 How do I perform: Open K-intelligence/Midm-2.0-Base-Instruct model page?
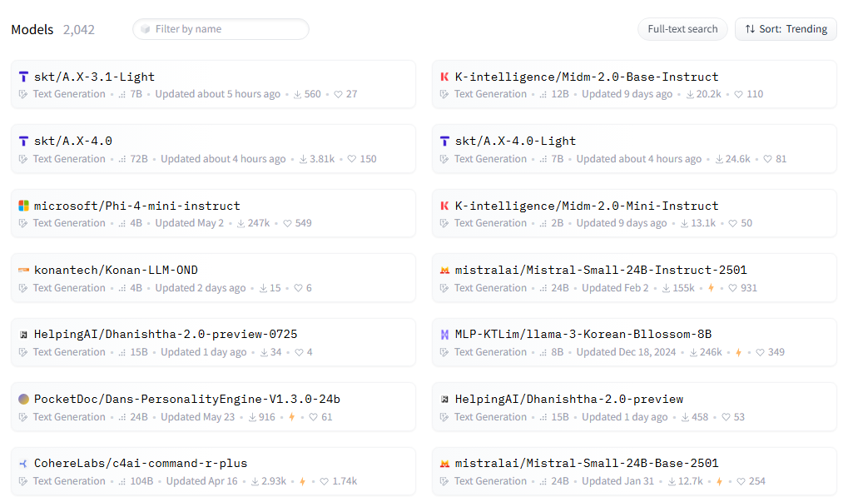587,77
